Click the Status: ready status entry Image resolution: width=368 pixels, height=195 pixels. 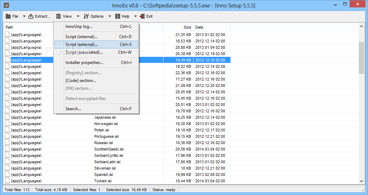[x=164, y=190]
